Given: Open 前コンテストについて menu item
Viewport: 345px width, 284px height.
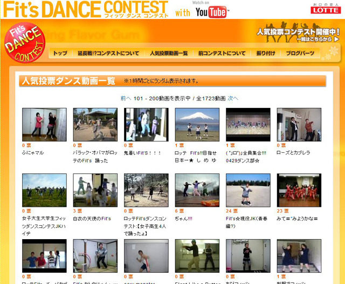Looking at the screenshot, I should pyautogui.click(x=222, y=53).
